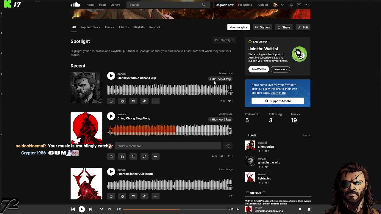Open Library in top navigation

coord(115,5)
